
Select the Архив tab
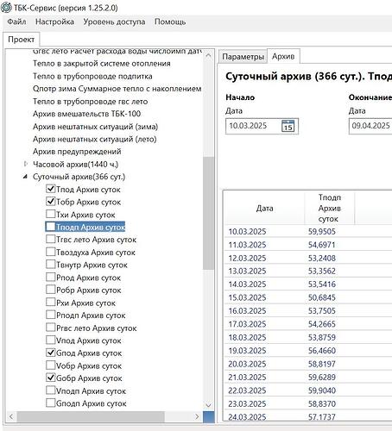283,56
